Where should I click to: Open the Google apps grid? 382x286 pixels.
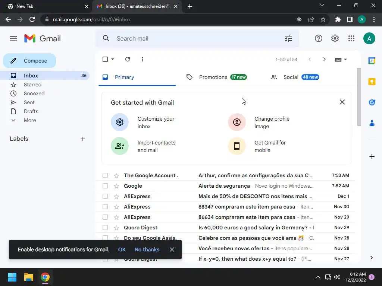(351, 38)
